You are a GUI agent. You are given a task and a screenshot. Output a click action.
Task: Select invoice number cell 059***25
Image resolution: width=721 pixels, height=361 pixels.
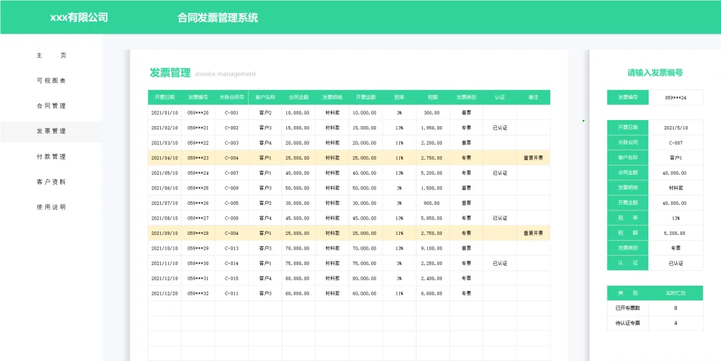(x=198, y=188)
